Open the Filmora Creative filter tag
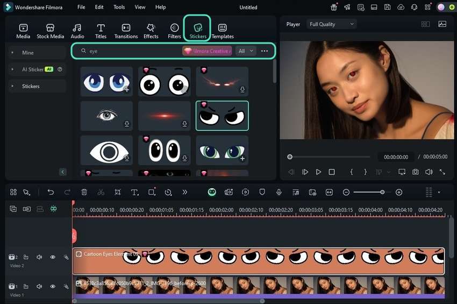The width and height of the screenshot is (457, 304). (x=207, y=51)
